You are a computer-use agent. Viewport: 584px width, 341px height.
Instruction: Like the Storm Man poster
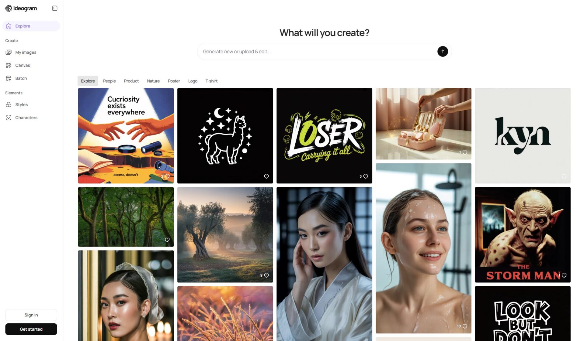564,275
